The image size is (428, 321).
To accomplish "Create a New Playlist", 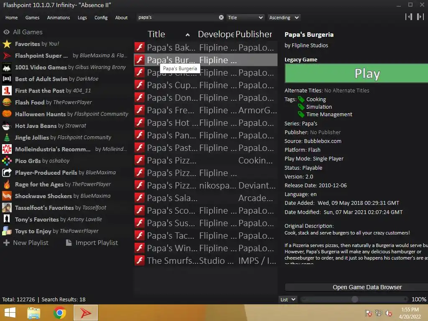I will coord(26,243).
